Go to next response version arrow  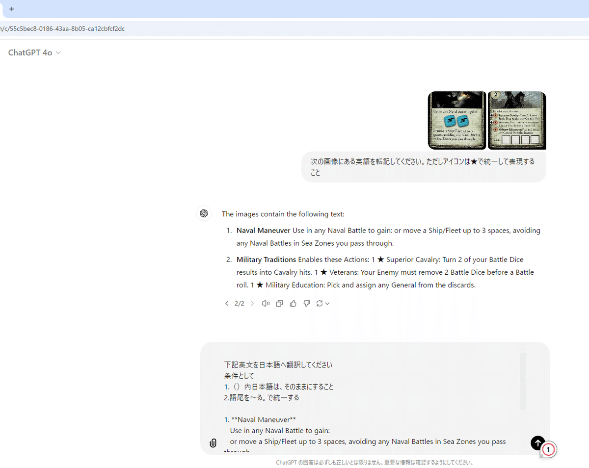[252, 304]
